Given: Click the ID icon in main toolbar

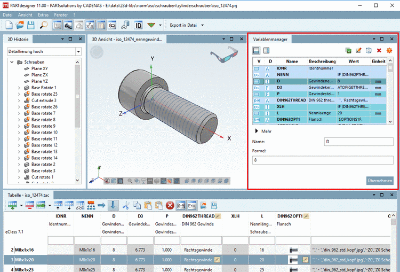Looking at the screenshot, I should point(138,25).
